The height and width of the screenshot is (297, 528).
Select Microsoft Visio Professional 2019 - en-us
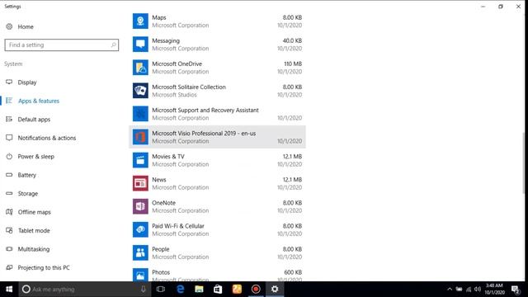click(217, 137)
